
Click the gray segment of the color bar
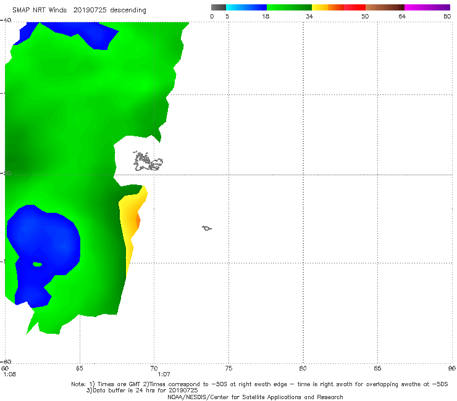218,7
